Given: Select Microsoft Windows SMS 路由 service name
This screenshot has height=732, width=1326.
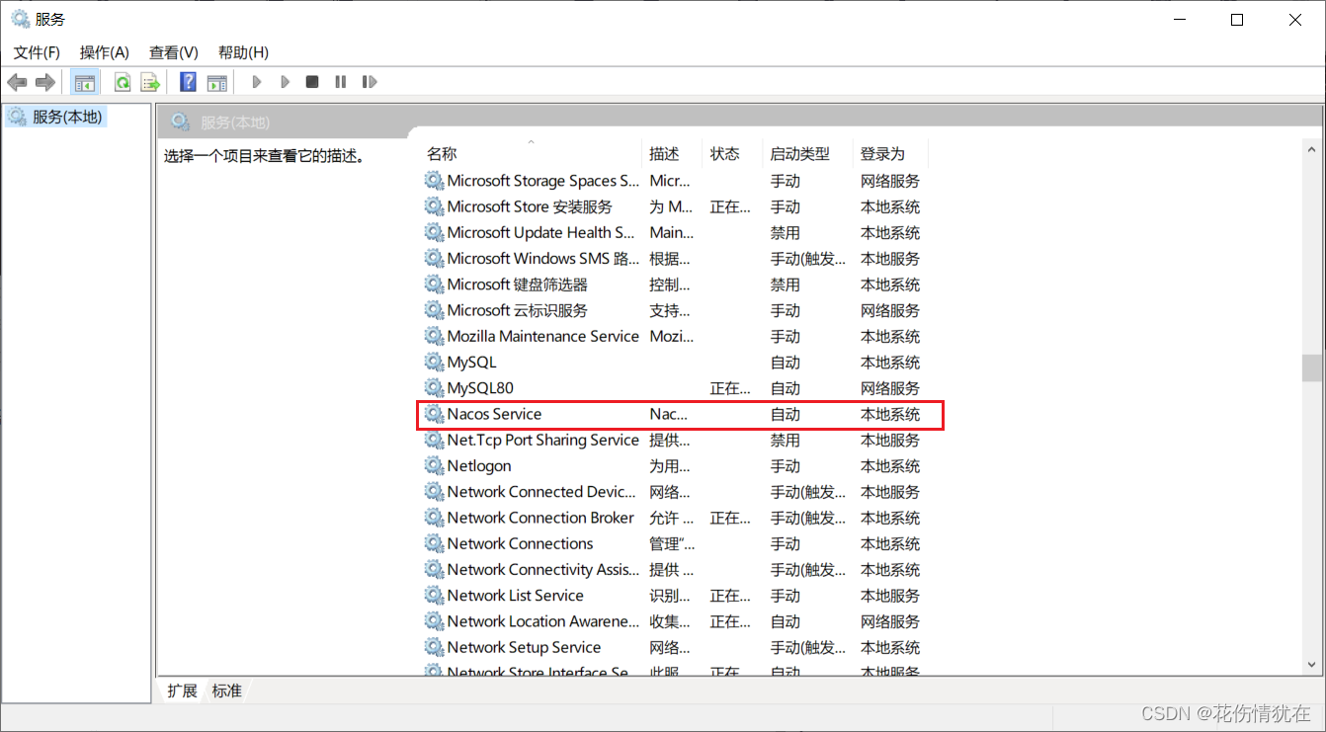Looking at the screenshot, I should click(x=543, y=259).
